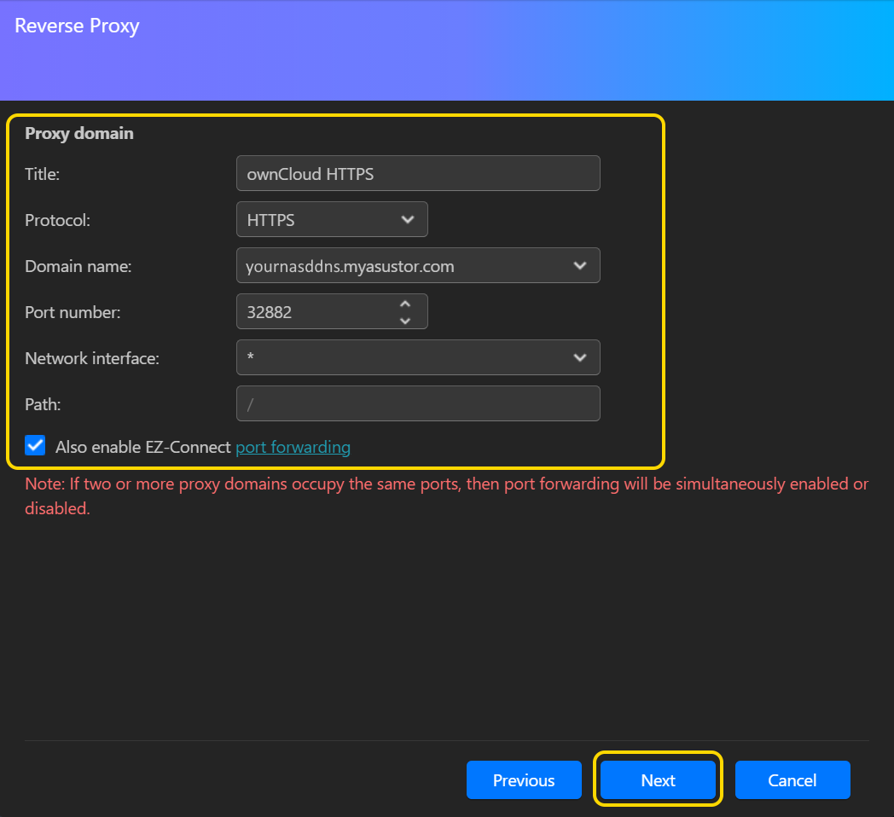Cancel the Reverse Proxy setup
Viewport: 894px width, 817px height.
pyautogui.click(x=792, y=779)
